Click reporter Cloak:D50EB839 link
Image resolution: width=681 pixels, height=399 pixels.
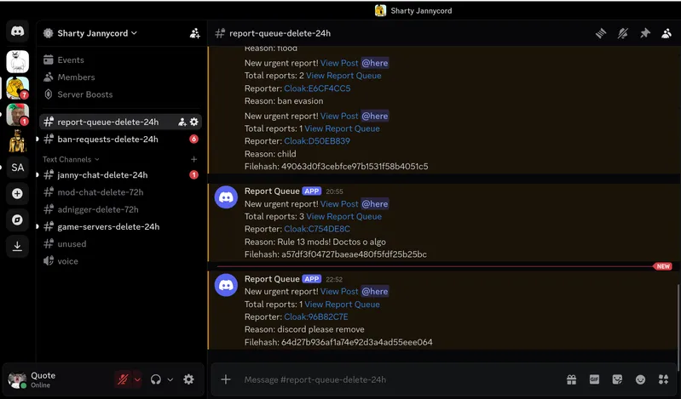pos(316,141)
